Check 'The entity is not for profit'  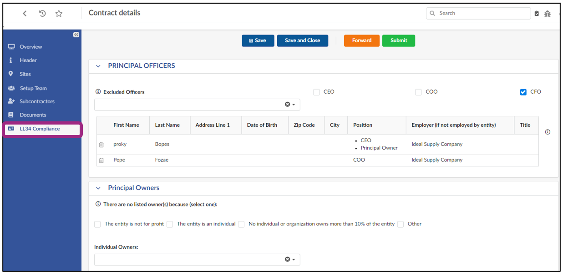pyautogui.click(x=97, y=224)
